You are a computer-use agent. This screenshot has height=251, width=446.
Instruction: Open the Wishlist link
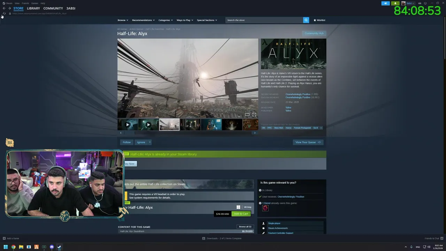coord(319,20)
